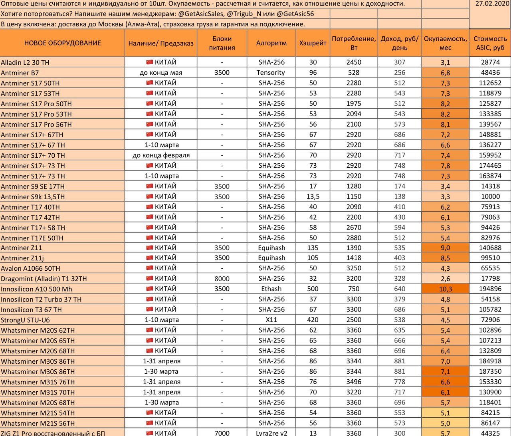The image size is (511, 436).
Task: Click the 'Whatsminer M31S 76TH' model cell
Action: (x=62, y=382)
